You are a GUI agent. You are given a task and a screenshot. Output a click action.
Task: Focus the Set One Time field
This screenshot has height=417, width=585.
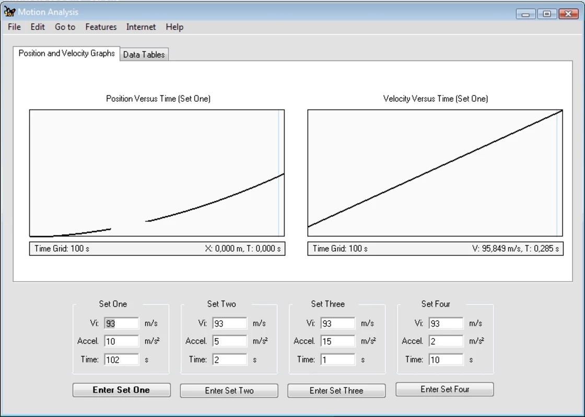point(122,360)
